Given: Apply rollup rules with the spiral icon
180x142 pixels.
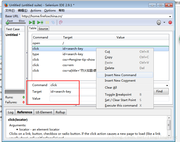Looking at the screenshot, I should pyautogui.click(x=61, y=22).
